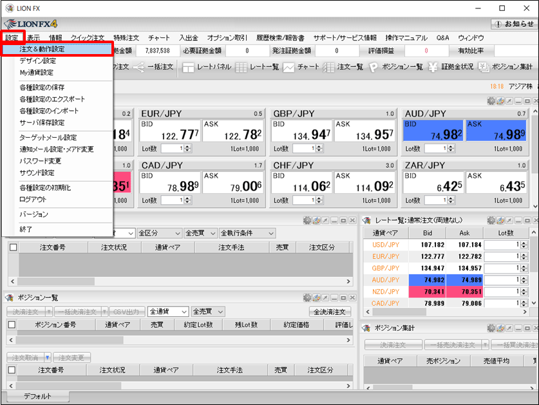Open the Rate List (レート一覧) toolbar icon
Screen dimensions: 539x405
pos(241,67)
